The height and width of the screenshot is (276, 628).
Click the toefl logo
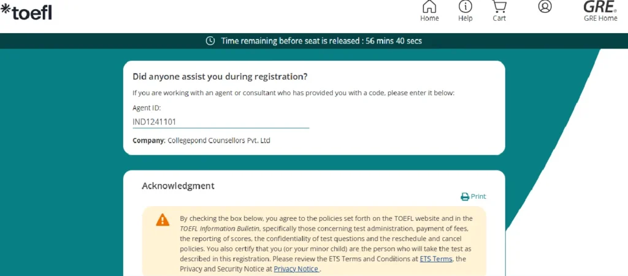[x=26, y=11]
